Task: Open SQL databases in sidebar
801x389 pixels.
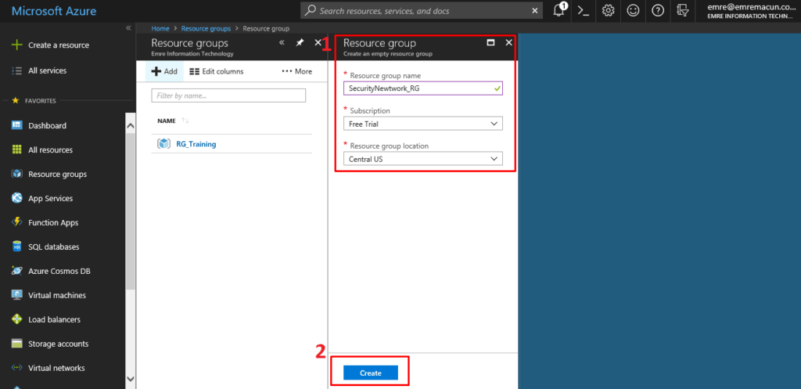Action: 54,247
